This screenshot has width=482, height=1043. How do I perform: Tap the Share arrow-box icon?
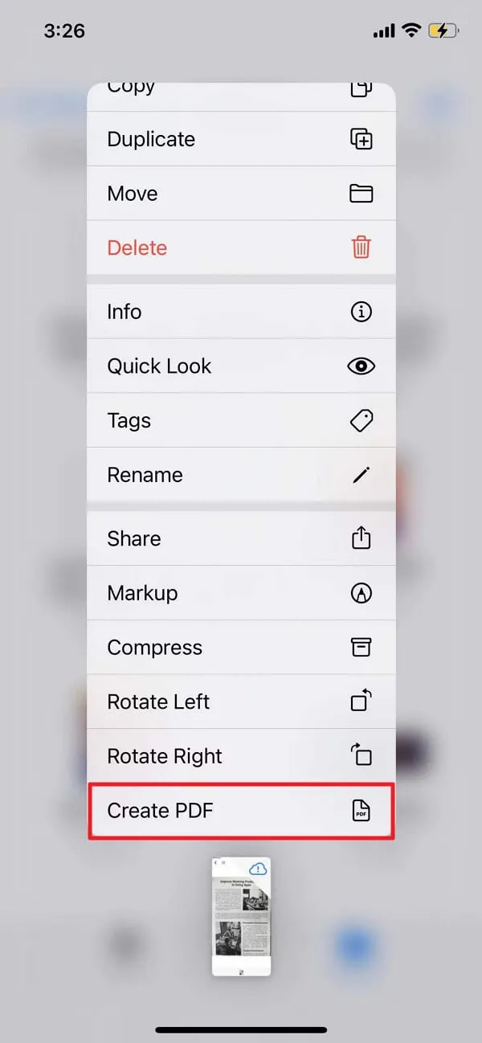[x=361, y=538]
